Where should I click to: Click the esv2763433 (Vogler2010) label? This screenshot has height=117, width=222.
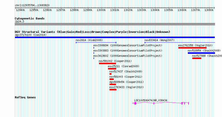click(x=126, y=87)
